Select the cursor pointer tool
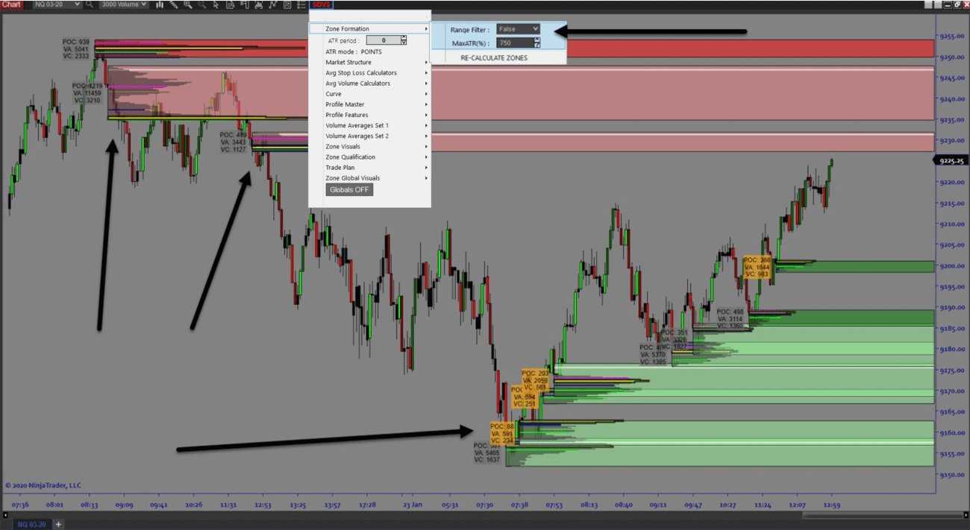The height and width of the screenshot is (530, 970). click(216, 4)
